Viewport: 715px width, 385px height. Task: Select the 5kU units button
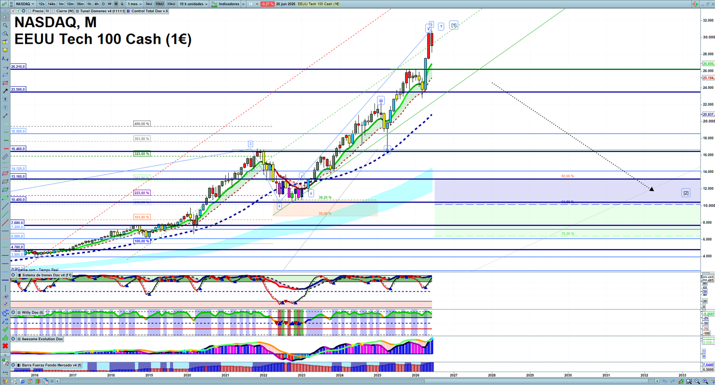pos(149,4)
